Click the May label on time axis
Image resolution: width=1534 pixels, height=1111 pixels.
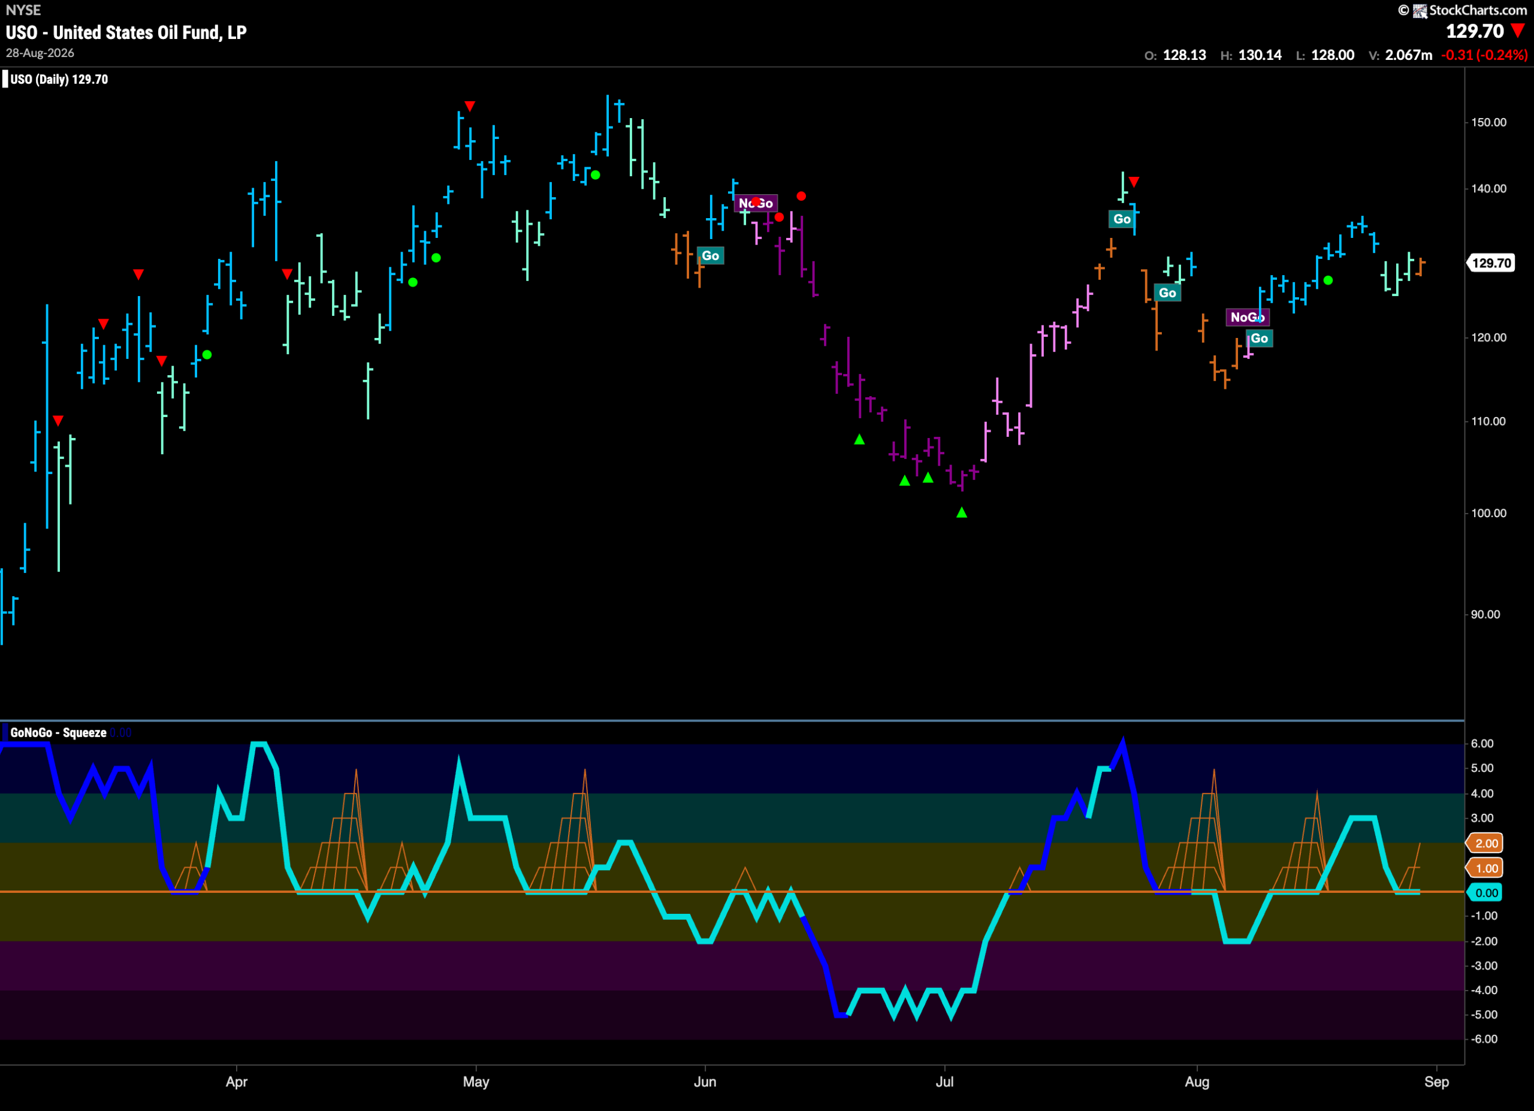476,1081
